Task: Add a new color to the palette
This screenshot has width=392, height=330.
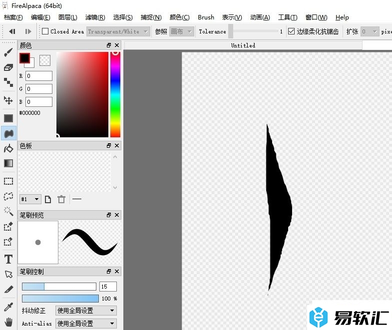Action: 48,199
